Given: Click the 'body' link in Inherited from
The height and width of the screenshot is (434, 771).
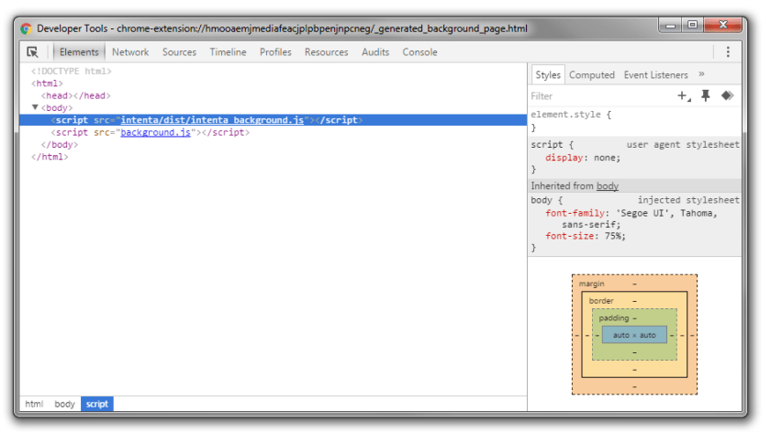Looking at the screenshot, I should [x=608, y=186].
